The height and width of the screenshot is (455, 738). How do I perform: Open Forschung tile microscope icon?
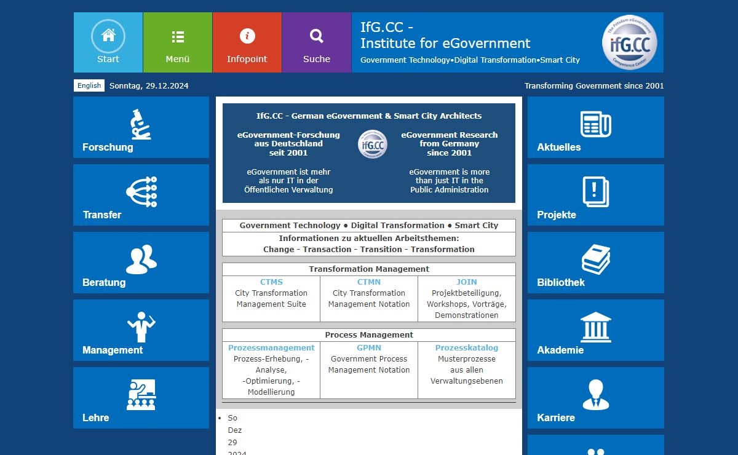[x=141, y=124]
